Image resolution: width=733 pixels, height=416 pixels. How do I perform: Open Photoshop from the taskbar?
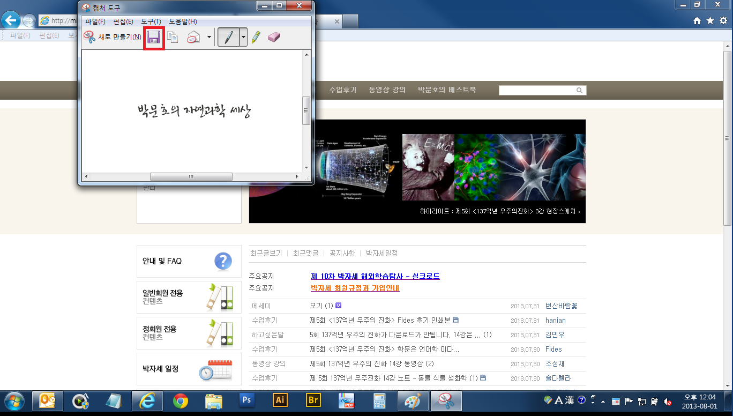pos(247,400)
